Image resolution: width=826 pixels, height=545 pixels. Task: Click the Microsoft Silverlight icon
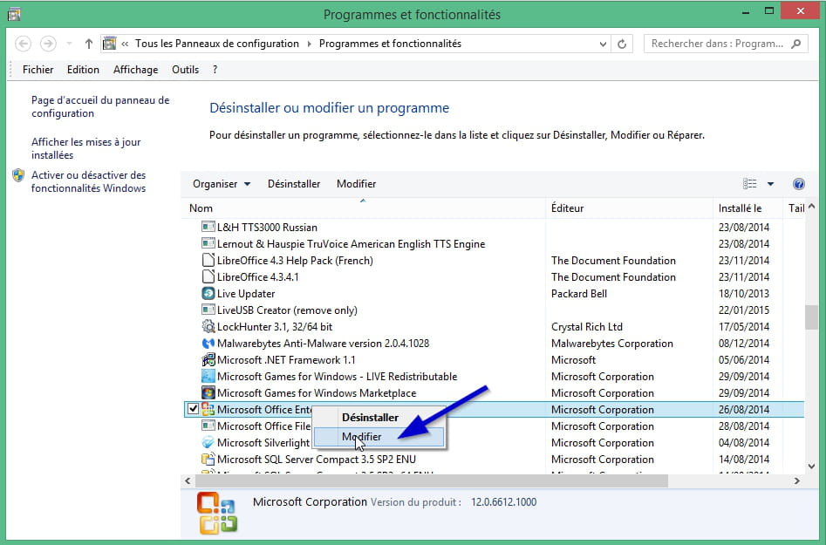(x=208, y=443)
